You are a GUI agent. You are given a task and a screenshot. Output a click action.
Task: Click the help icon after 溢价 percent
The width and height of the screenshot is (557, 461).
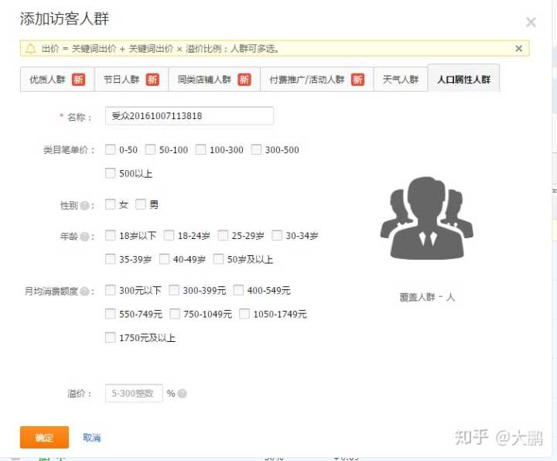182,394
